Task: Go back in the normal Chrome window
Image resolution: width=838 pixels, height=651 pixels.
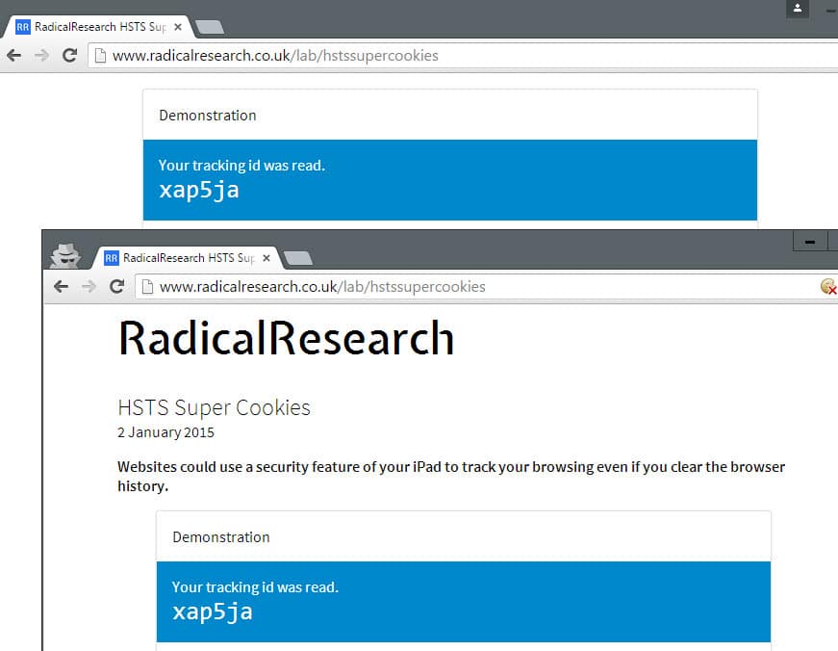Action: (x=13, y=55)
